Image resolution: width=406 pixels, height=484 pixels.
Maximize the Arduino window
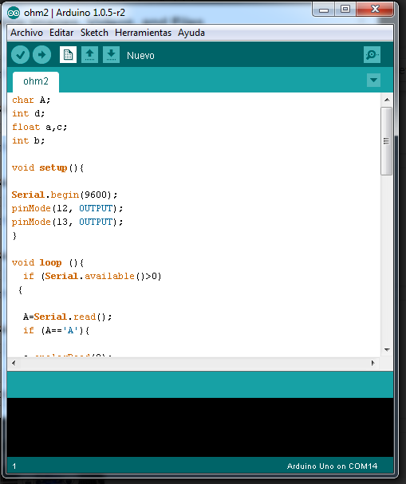345,10
